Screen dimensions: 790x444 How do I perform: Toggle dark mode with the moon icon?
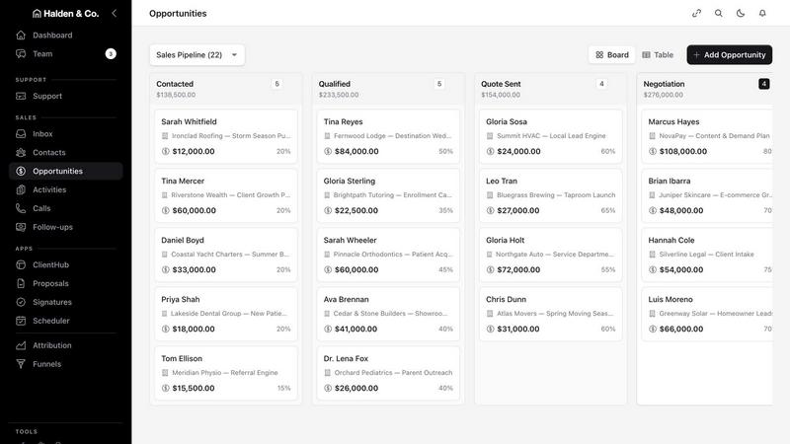[x=741, y=13]
